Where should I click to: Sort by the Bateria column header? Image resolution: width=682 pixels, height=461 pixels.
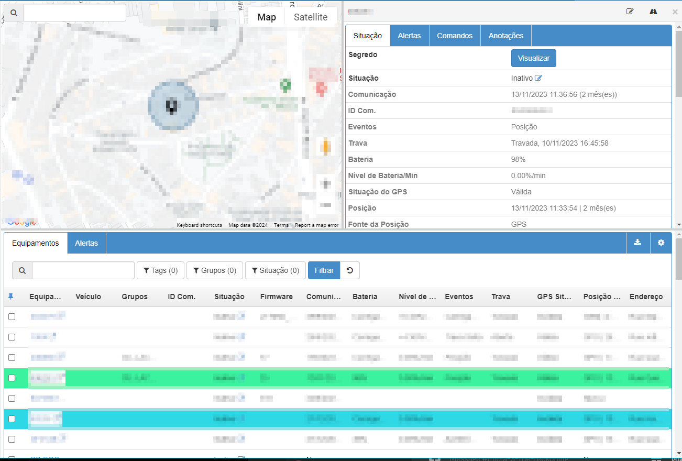(365, 297)
